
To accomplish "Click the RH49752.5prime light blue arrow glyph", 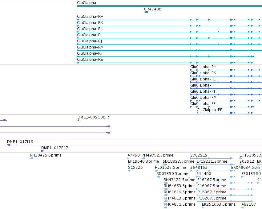I will click(143, 158).
